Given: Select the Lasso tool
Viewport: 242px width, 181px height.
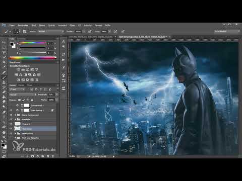Looking at the screenshot, I should click(x=4, y=52).
